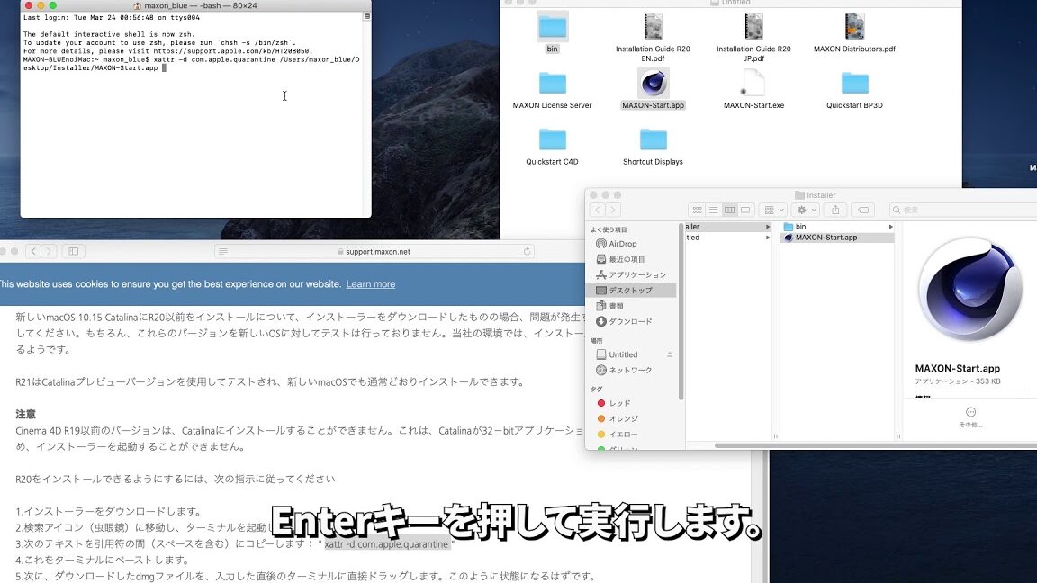Expand the 'aller' column row arrow
The image size is (1037, 583).
point(767,227)
